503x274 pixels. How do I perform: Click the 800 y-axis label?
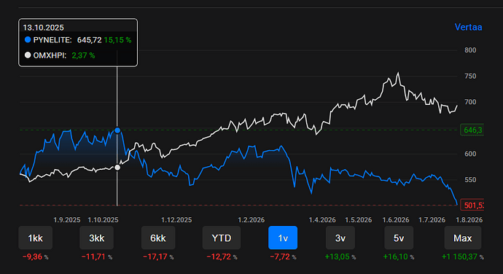click(x=470, y=50)
